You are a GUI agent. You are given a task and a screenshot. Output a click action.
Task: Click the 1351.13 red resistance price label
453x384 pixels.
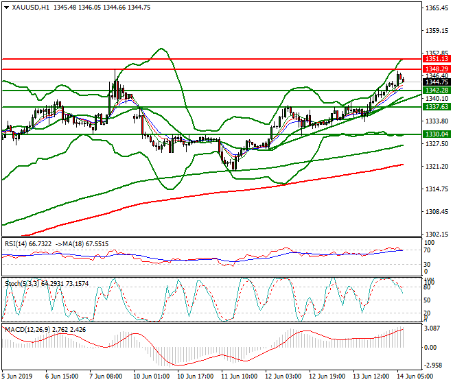437,59
